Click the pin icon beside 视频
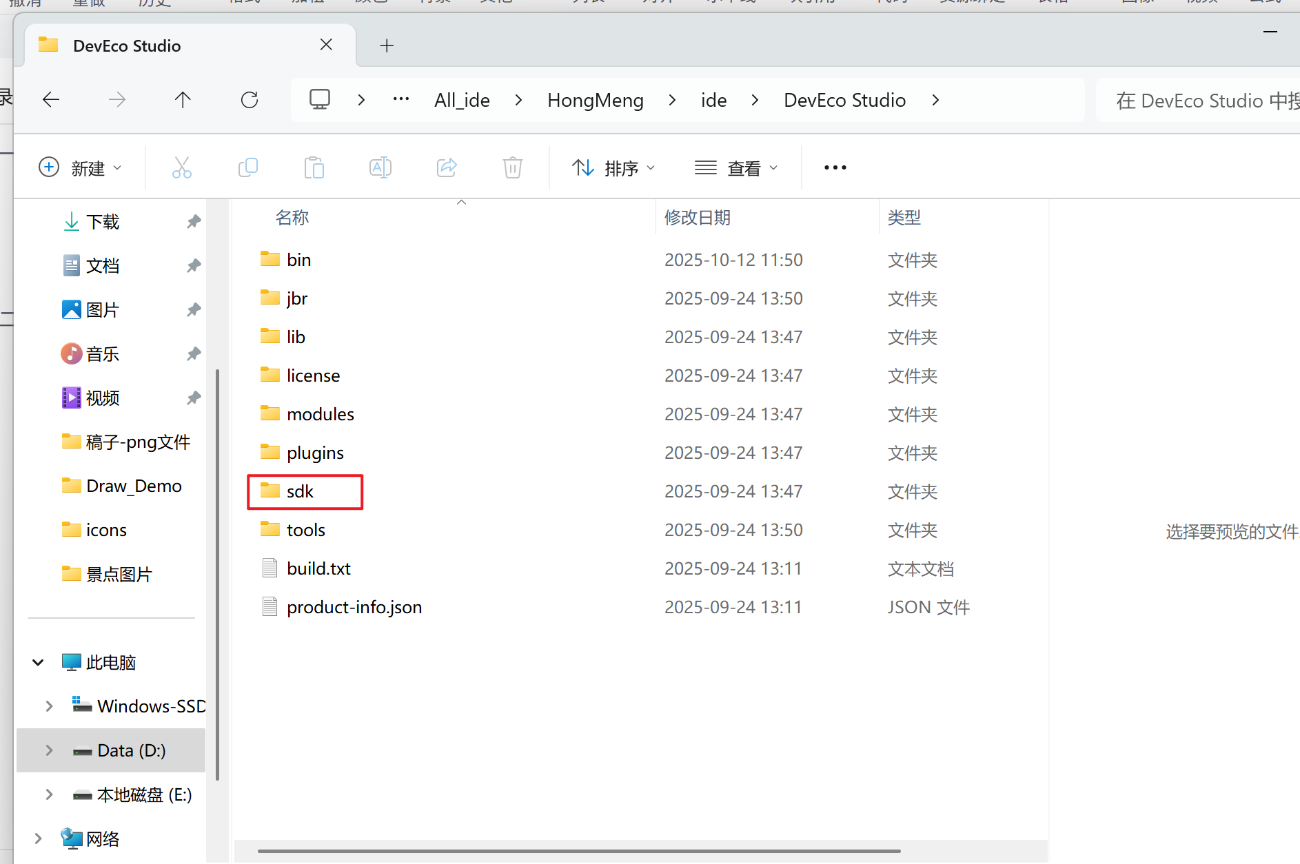 194,398
